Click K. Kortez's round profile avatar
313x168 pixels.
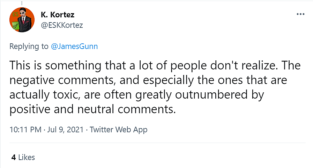click(22, 20)
